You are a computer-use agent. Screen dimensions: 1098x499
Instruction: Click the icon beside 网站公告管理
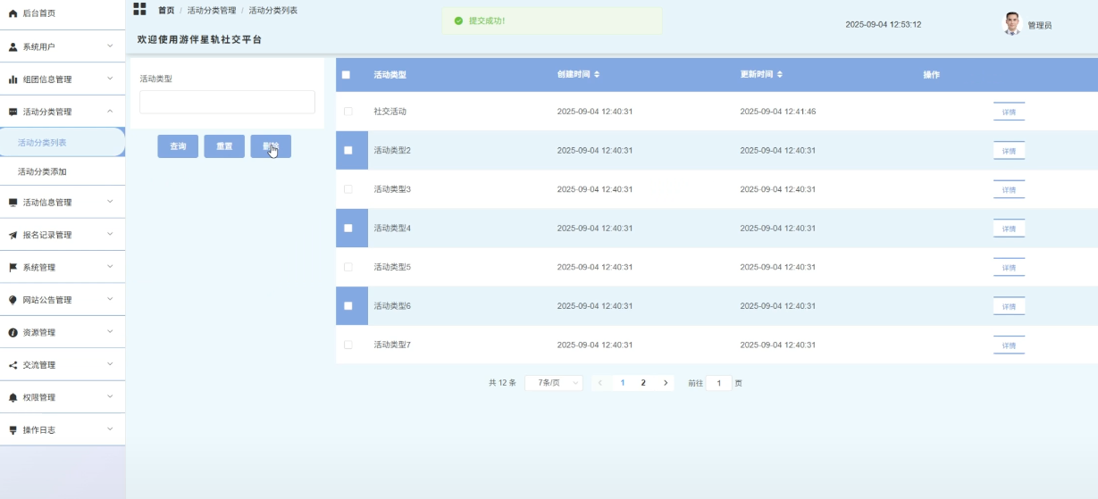point(13,300)
